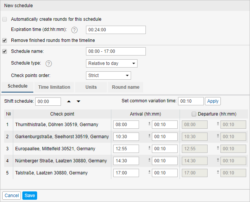250x202 pixels.
Task: Click the common variation time field
Action: pos(191,101)
